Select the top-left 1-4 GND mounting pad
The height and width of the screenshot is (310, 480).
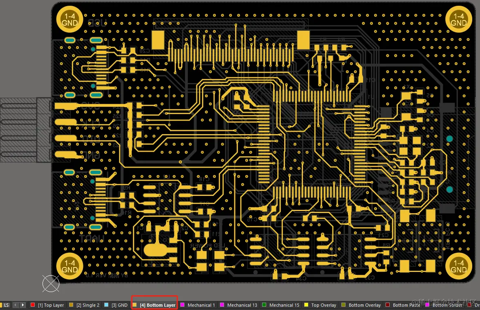(x=70, y=19)
